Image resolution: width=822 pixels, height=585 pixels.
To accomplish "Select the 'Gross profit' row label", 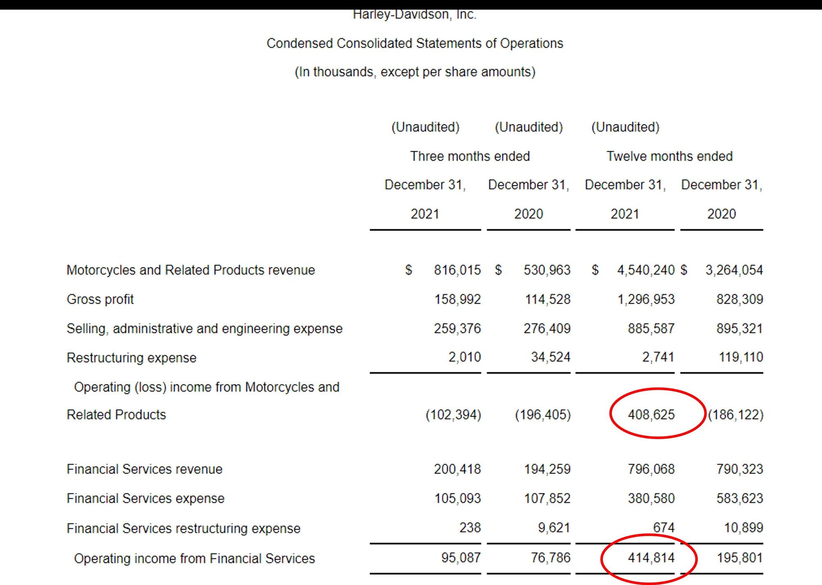I will pos(100,299).
